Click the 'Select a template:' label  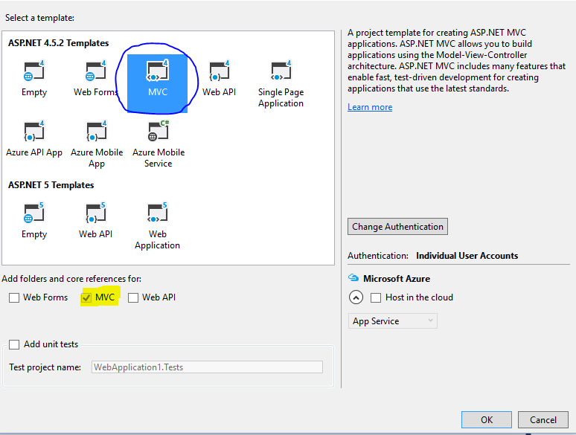39,18
